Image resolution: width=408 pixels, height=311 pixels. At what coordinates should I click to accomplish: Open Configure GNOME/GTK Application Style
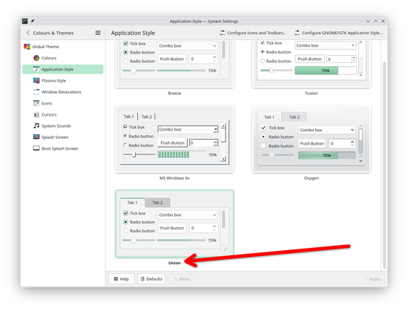click(338, 33)
